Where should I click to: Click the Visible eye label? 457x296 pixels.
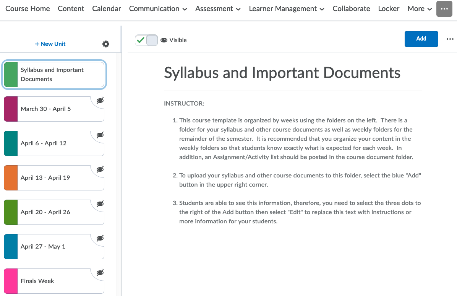click(x=174, y=40)
